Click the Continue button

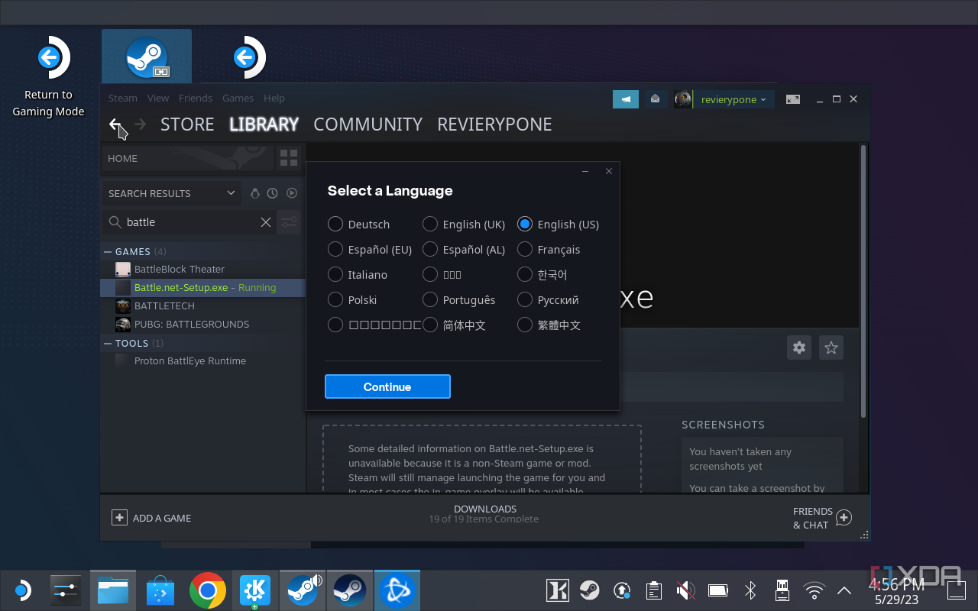pos(387,386)
